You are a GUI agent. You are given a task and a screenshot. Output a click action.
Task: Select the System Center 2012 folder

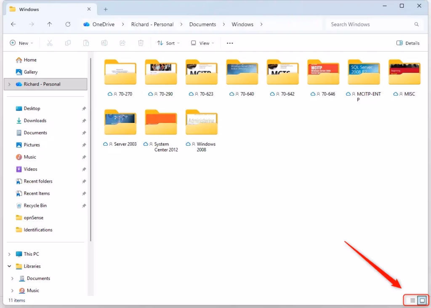161,130
